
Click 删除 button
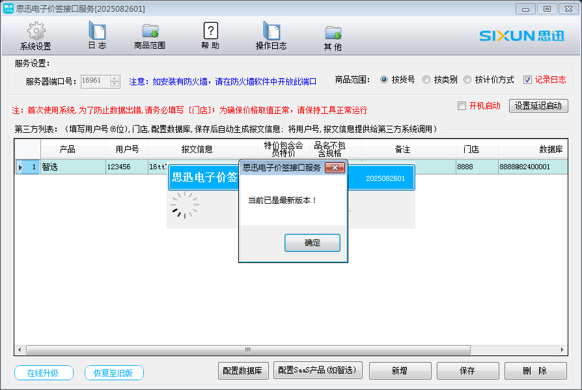point(536,370)
